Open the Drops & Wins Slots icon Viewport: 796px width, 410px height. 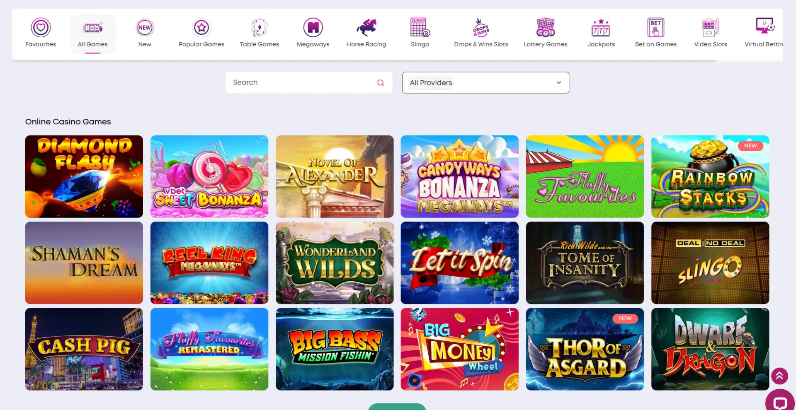[481, 27]
